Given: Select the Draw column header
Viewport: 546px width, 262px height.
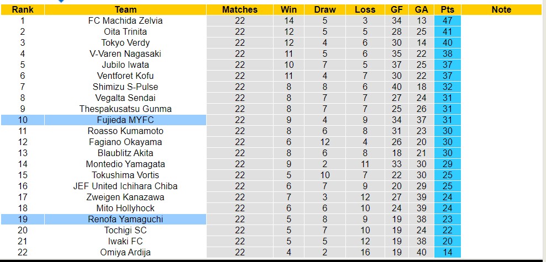Looking at the screenshot, I should point(325,9).
